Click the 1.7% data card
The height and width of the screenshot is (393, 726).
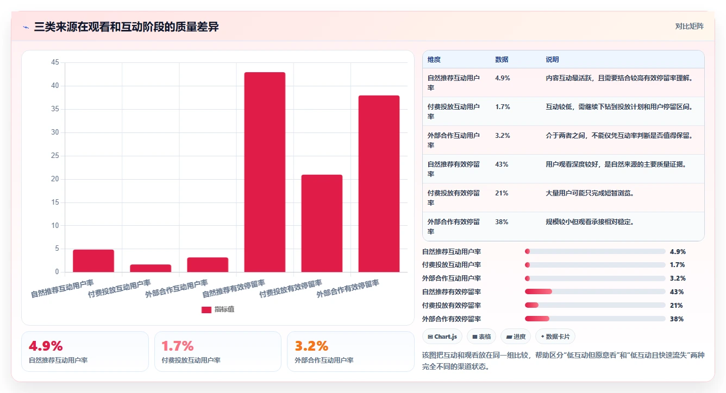[218, 352]
